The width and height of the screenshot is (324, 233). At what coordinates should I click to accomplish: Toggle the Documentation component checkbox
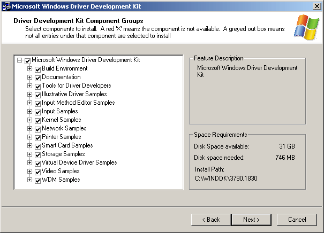tap(37, 78)
